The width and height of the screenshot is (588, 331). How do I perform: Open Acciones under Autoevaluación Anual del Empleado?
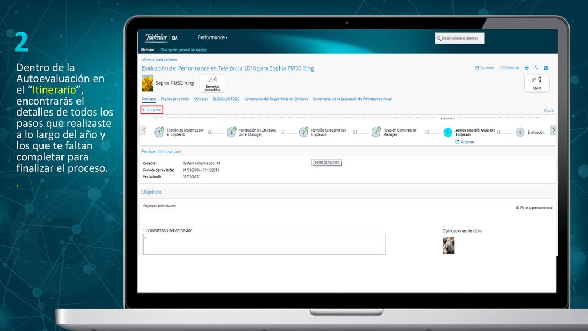click(x=465, y=142)
